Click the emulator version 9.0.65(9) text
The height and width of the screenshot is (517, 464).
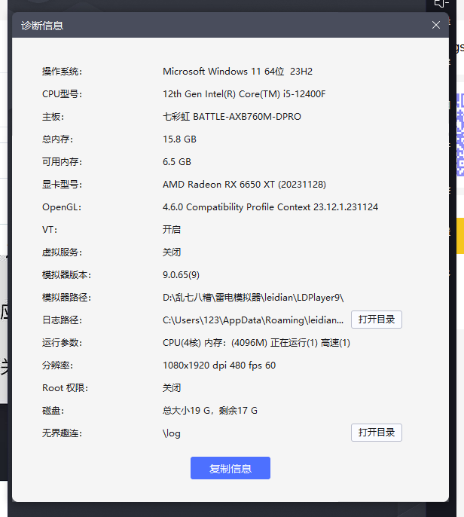181,275
